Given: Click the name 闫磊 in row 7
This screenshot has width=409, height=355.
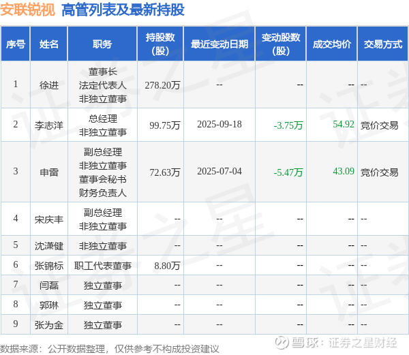Looking at the screenshot, I should pos(49,285).
